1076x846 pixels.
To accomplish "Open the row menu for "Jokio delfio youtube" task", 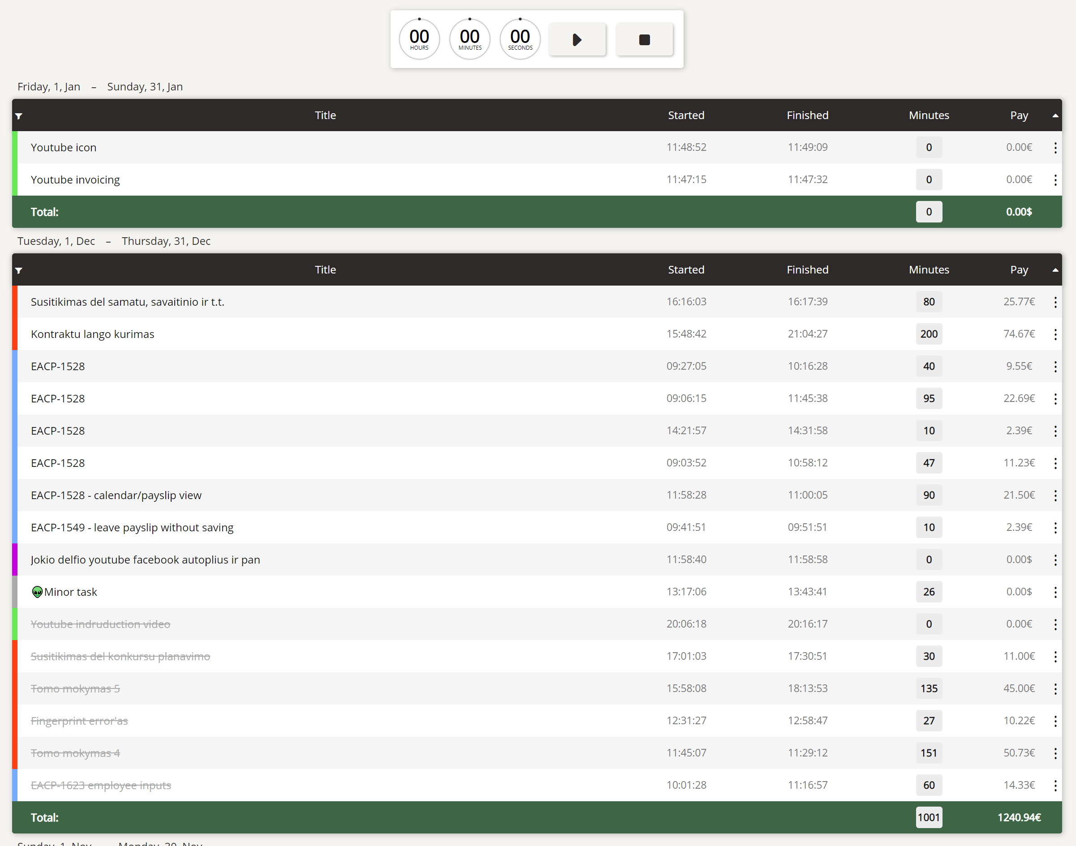I will pyautogui.click(x=1055, y=560).
